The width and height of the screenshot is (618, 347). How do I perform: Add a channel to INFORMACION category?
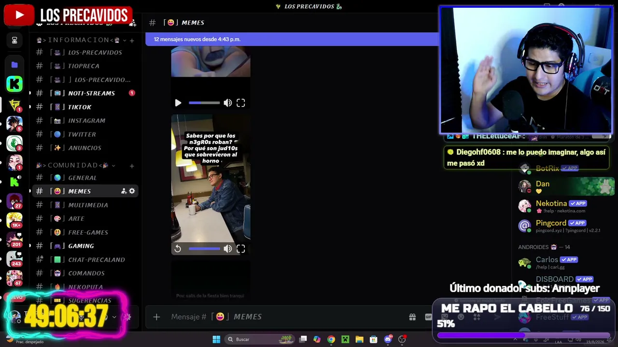click(x=132, y=40)
